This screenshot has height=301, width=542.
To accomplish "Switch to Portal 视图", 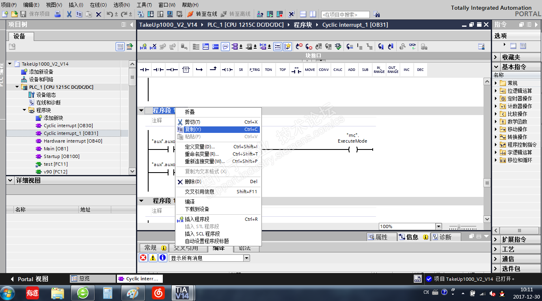I will tap(29, 279).
